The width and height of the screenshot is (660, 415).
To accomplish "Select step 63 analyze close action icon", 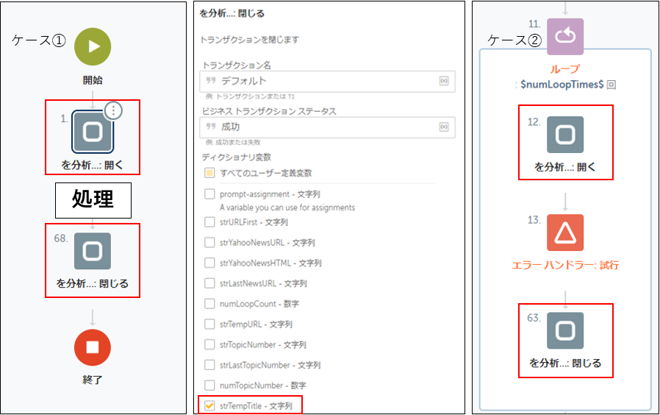I will click(565, 330).
